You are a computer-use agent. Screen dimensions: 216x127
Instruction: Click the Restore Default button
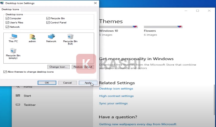pyautogui.click(x=83, y=67)
